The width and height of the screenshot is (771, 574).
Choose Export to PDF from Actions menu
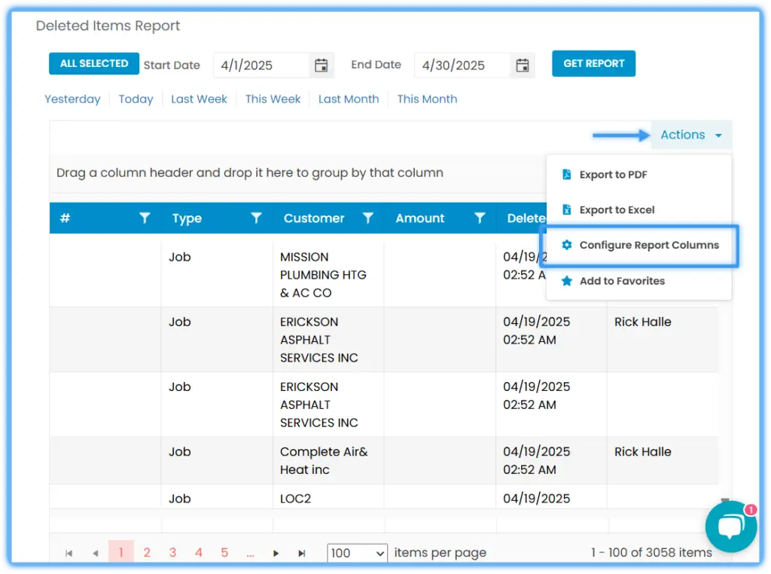pyautogui.click(x=638, y=175)
